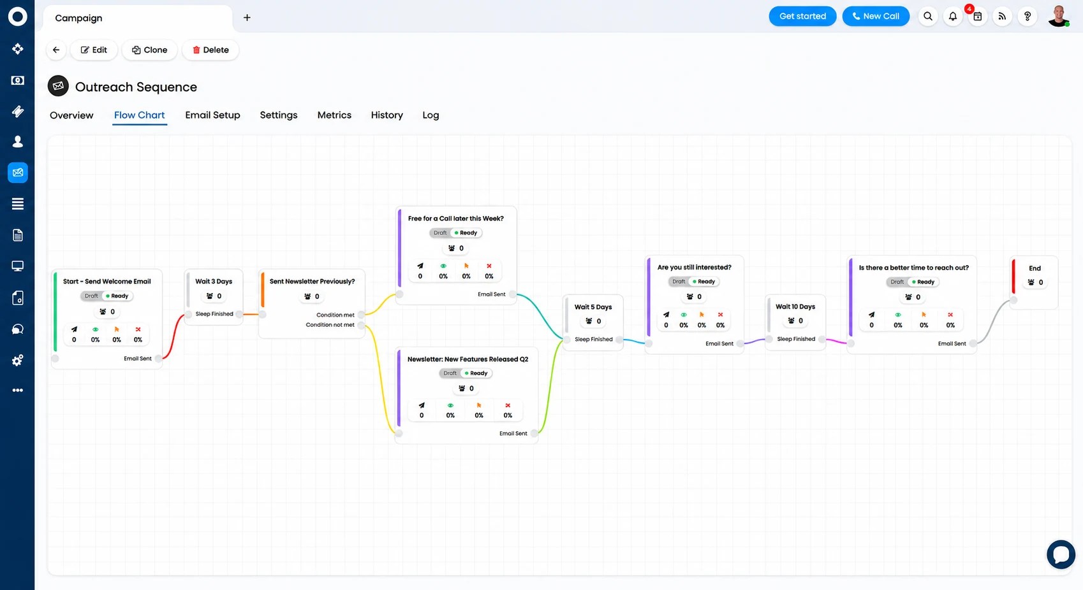
Task: Click Get started button
Action: pyautogui.click(x=802, y=17)
